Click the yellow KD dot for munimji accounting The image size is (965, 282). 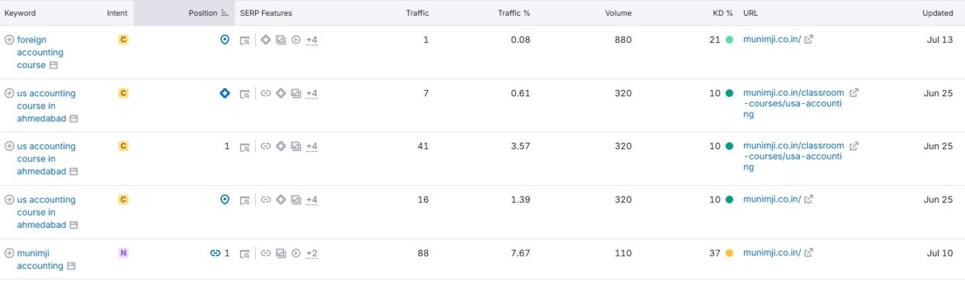click(x=729, y=254)
